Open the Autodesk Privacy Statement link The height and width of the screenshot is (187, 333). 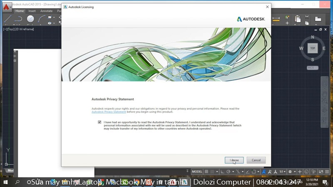(x=109, y=112)
